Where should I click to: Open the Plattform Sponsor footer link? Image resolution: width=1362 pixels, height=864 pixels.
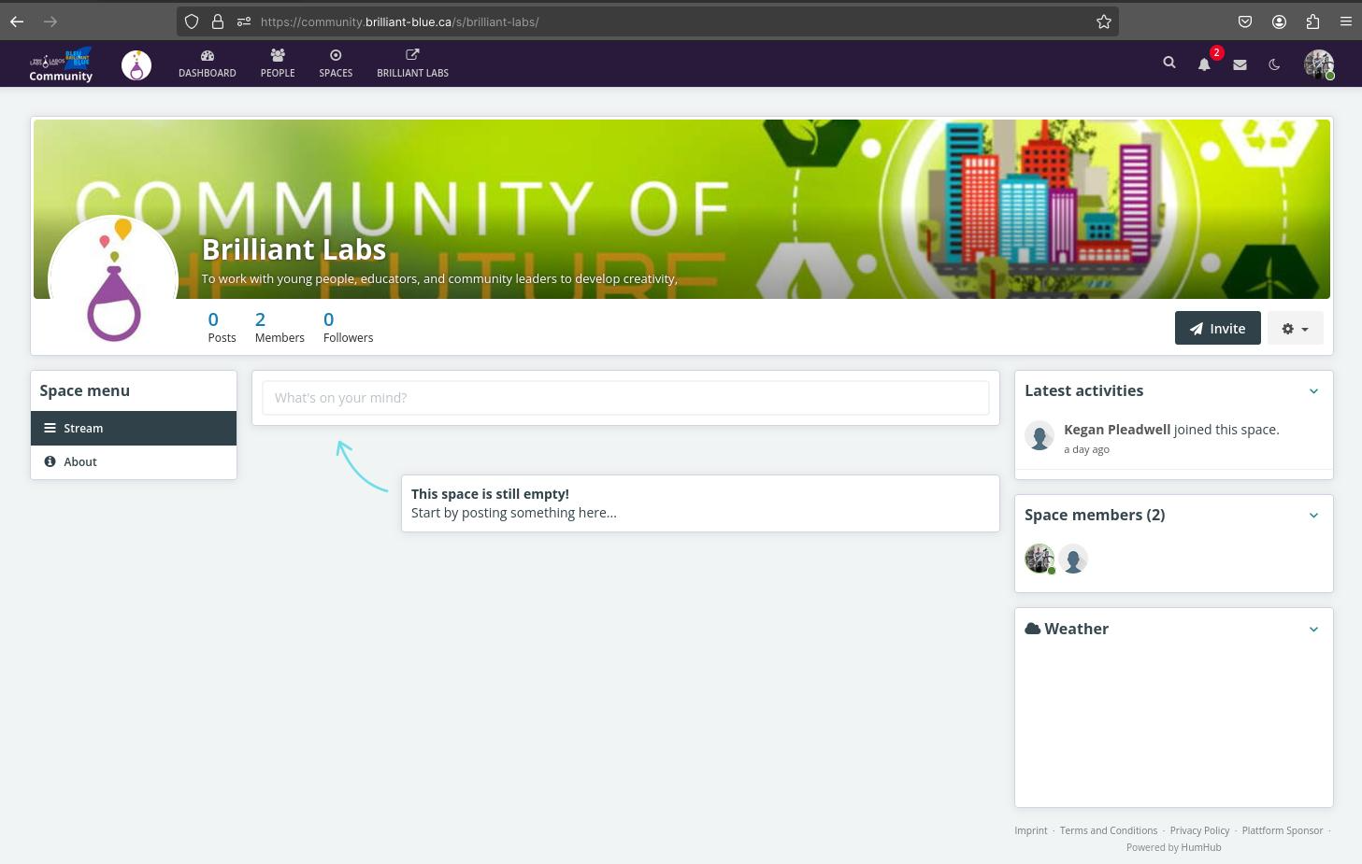click(1283, 830)
